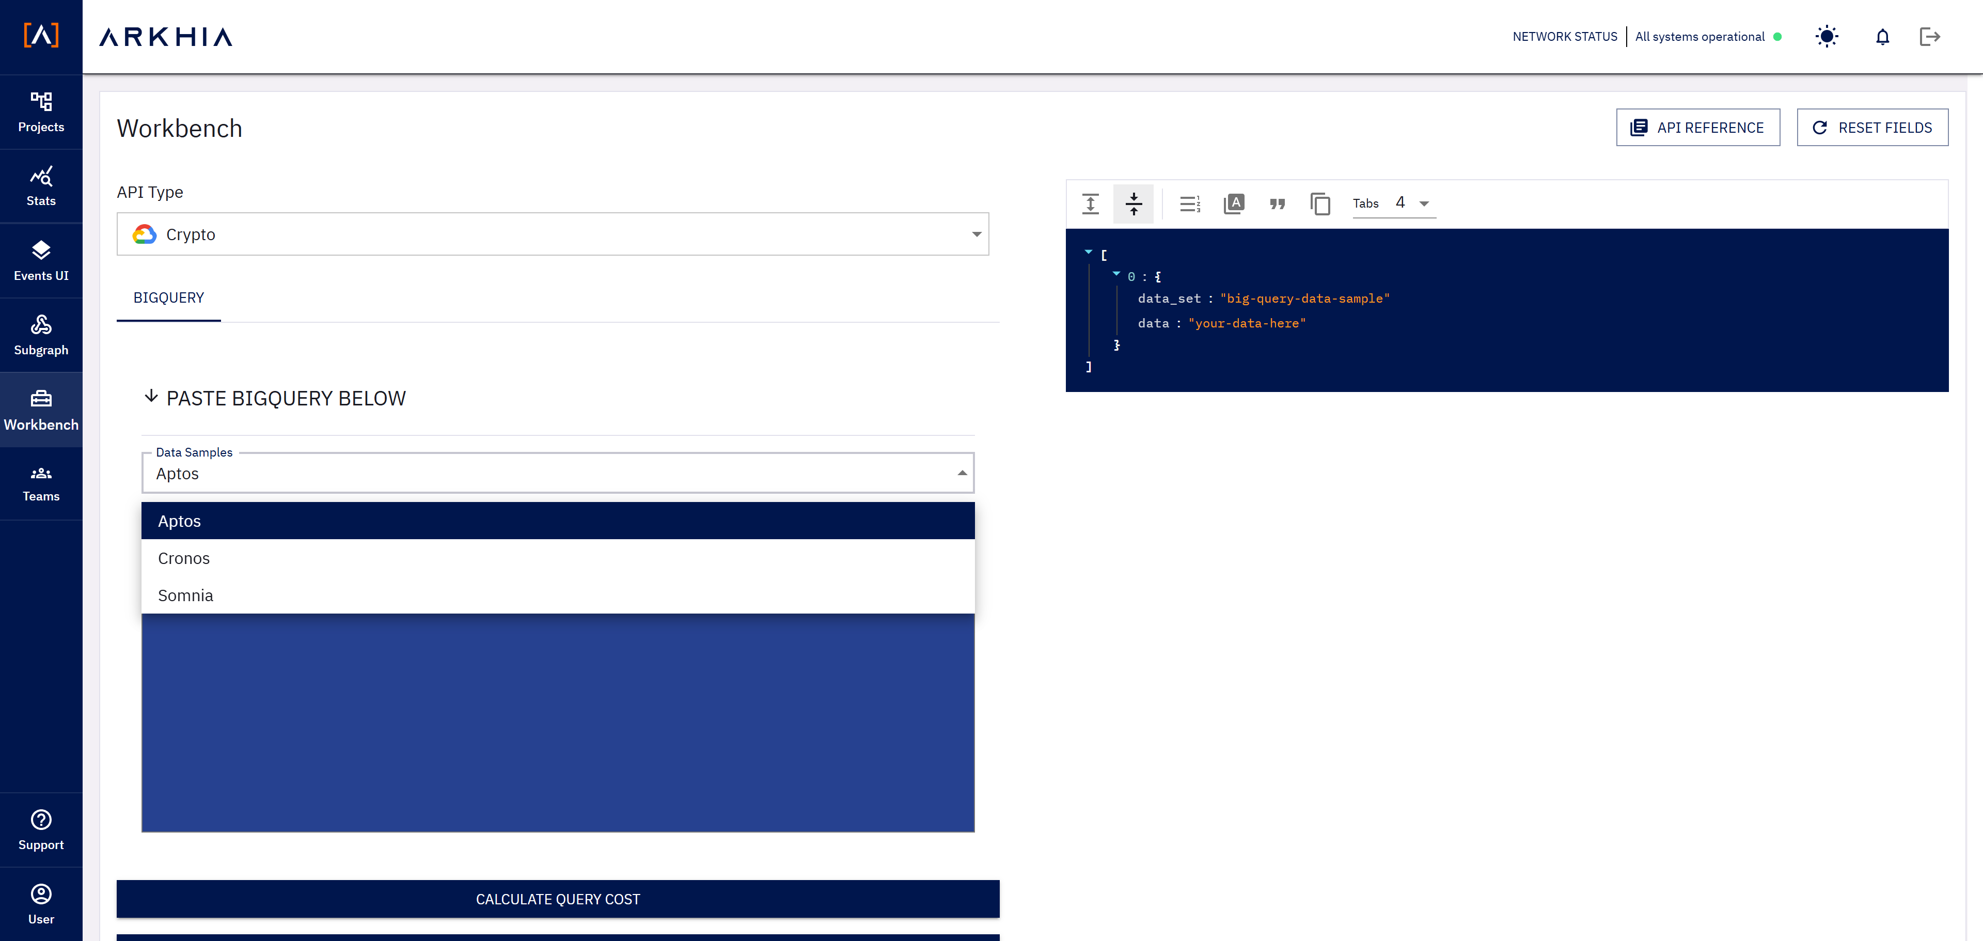
Task: Collapse the Data Samples dropdown arrow
Action: [x=962, y=473]
